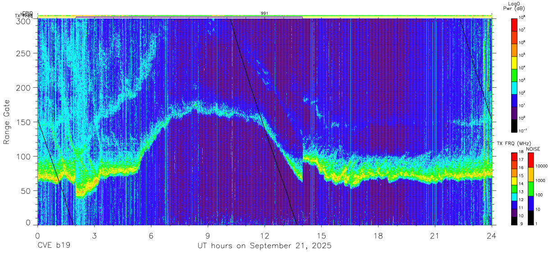Select the red 17–18 MHz TX FRQ swatch
This screenshot has height=255, width=553.
[514, 157]
